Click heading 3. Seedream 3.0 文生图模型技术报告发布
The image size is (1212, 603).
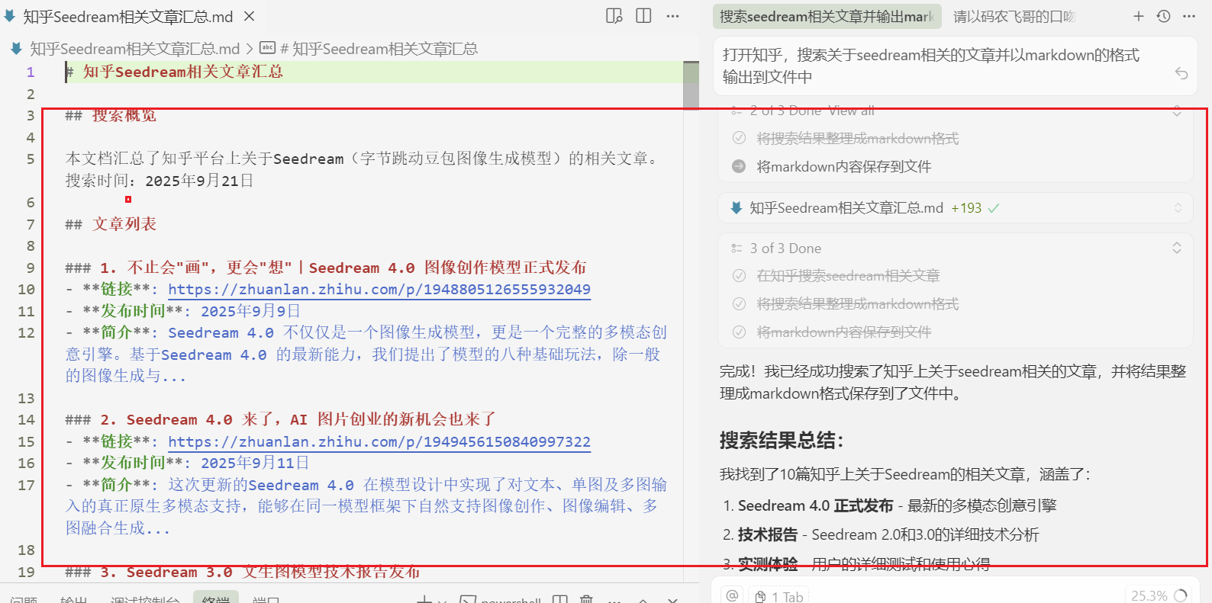click(242, 572)
